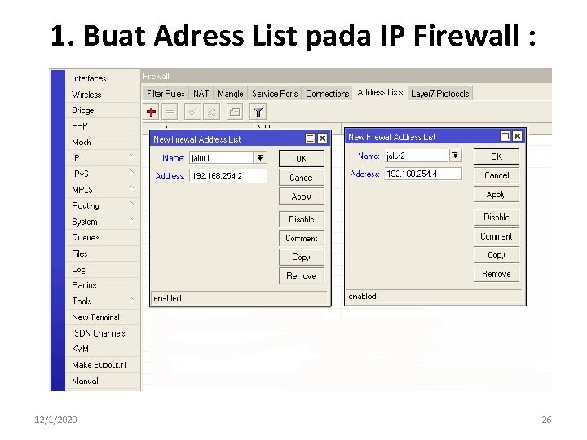Select the Address Lists tab
587x440 pixels.
pyautogui.click(x=380, y=92)
